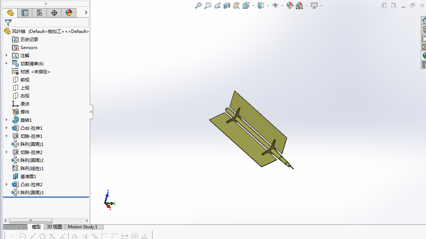Expand the 切除-拉伸1 feature
426x239 pixels.
pyautogui.click(x=7, y=136)
